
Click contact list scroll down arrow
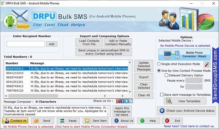(x=130, y=92)
